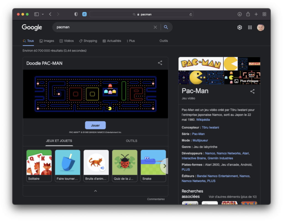The height and width of the screenshot is (221, 283).
Task: Open Google quick settings gear
Action: (240, 27)
